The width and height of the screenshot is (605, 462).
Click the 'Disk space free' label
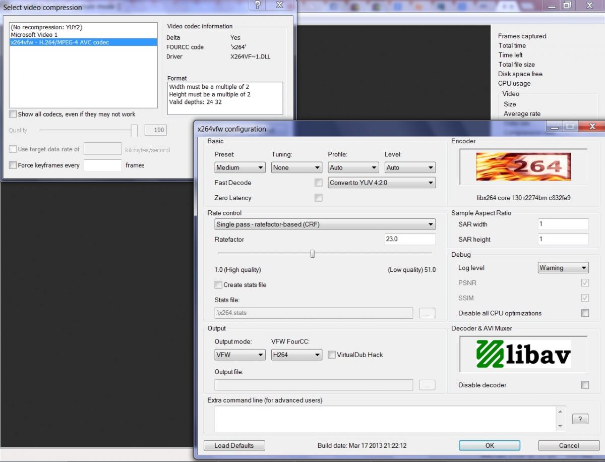[520, 74]
